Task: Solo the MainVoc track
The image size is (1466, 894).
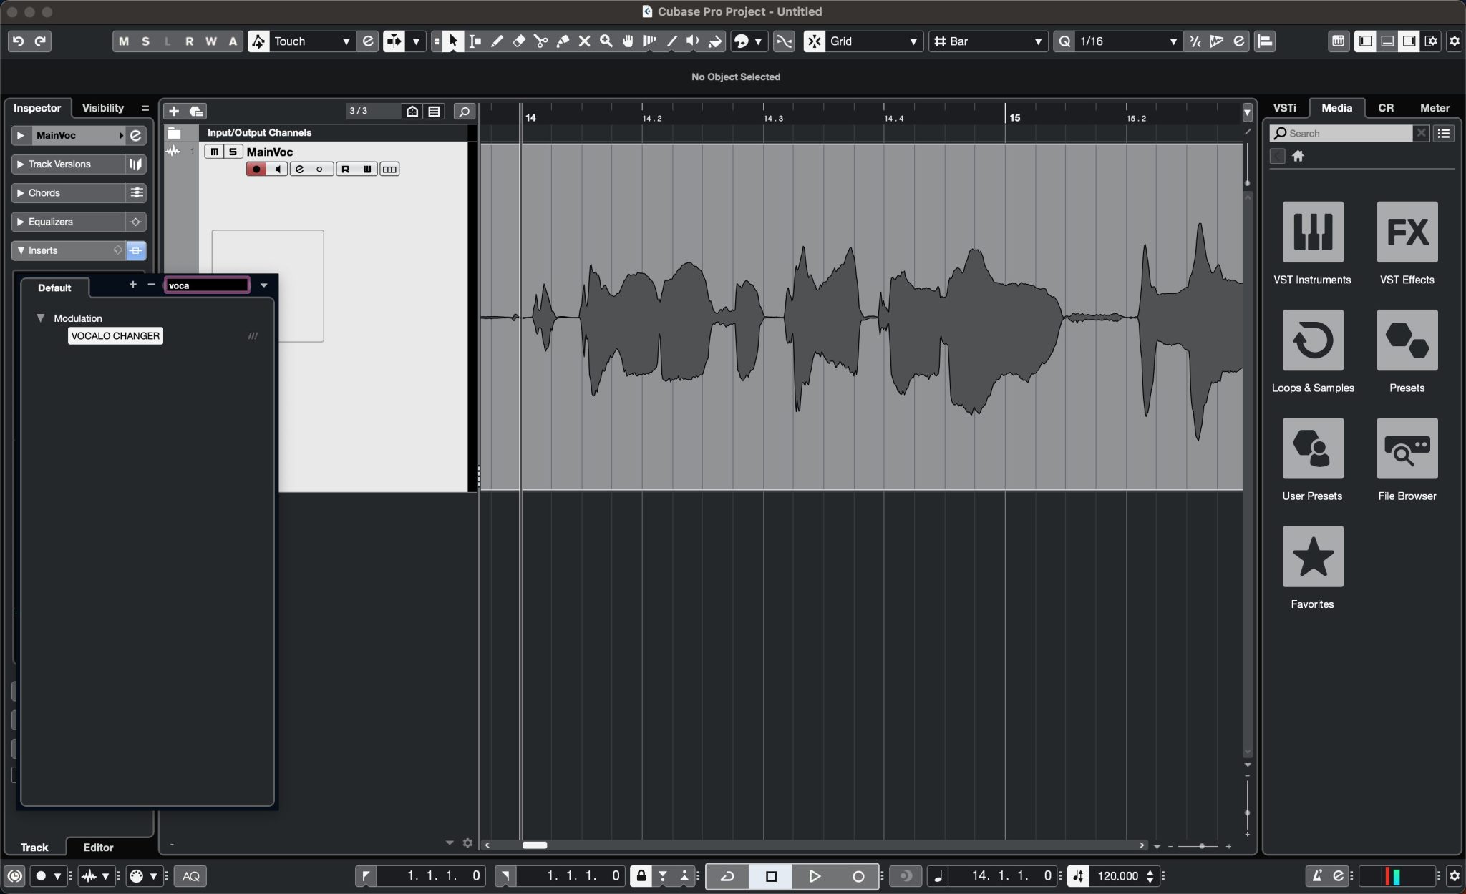Action: click(x=232, y=152)
